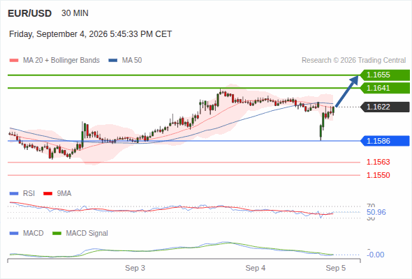Select the blue 1.1586 pivot tag

click(385, 141)
